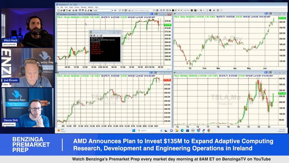This screenshot has height=163, width=289.
Task: Click blue symbol-link icon on Daily chart
Action: (x=266, y=14)
